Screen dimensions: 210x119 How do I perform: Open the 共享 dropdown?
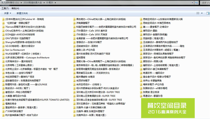point(8,13)
